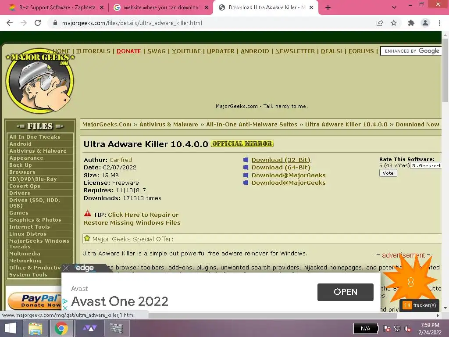Click Download (32-Bit) link

pos(281,160)
